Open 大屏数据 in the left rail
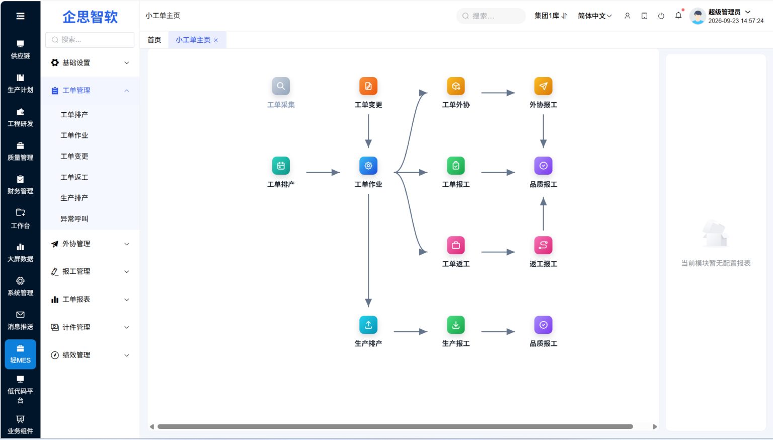Viewport: 773px width, 440px height. click(x=20, y=253)
